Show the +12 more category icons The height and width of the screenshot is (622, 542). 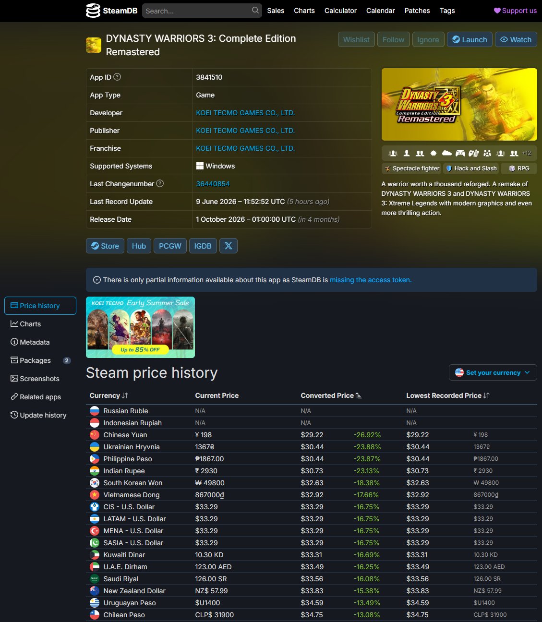527,153
